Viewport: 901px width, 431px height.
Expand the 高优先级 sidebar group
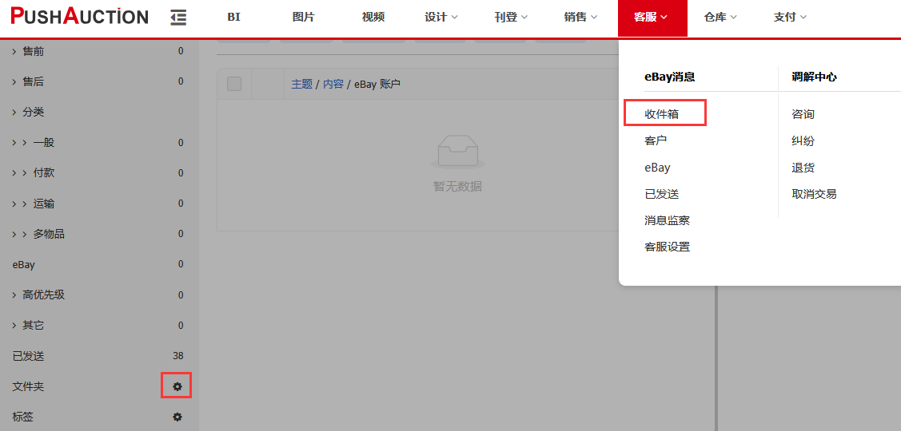pos(14,295)
